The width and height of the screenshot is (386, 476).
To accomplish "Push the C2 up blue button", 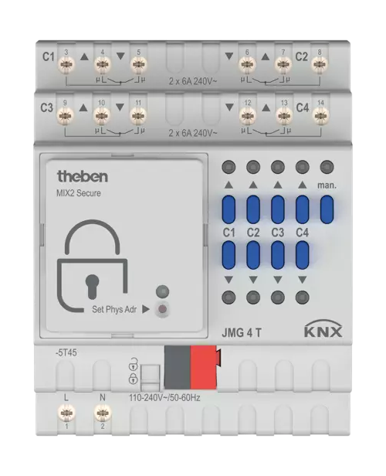I will tap(253, 209).
